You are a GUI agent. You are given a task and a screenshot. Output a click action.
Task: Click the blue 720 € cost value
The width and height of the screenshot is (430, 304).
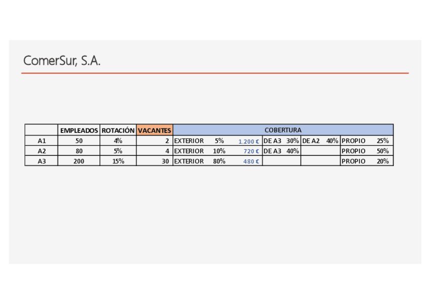pyautogui.click(x=251, y=151)
